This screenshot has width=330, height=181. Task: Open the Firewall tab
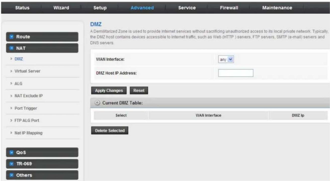229,8
